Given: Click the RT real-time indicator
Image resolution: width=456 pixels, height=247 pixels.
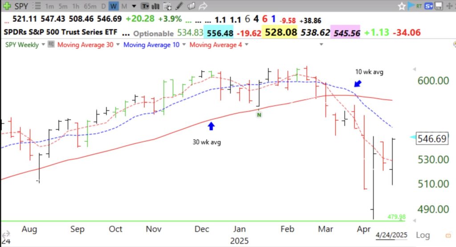Looking at the screenshot, I should pyautogui.click(x=419, y=6).
